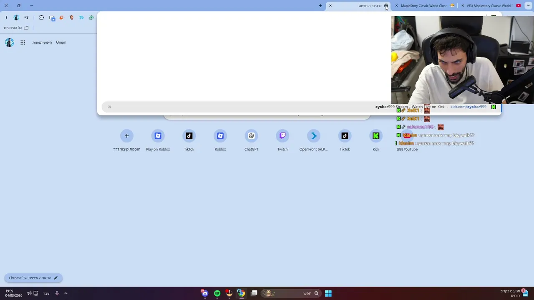Open Task View in the taskbar
534x300 pixels.
click(x=254, y=293)
